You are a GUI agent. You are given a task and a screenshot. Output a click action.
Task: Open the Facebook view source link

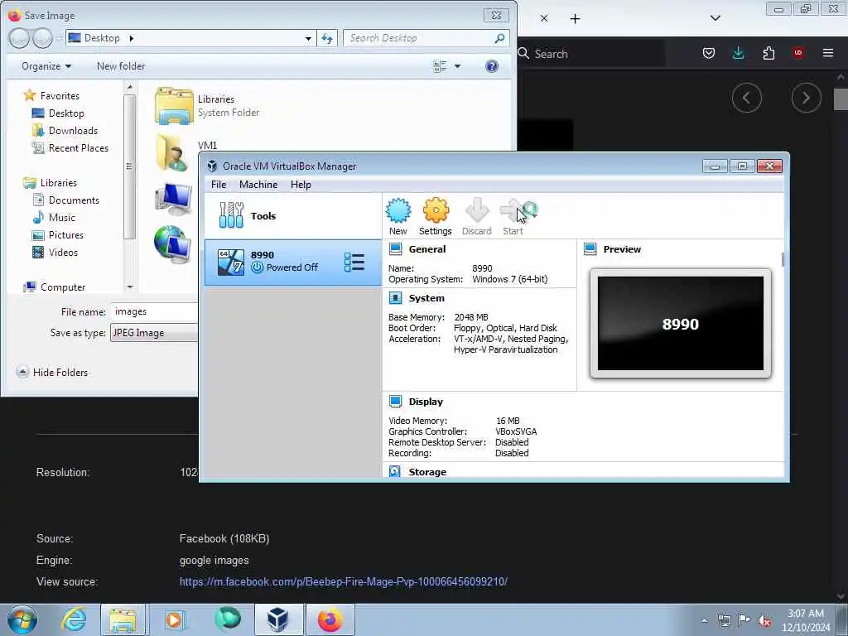[344, 581]
